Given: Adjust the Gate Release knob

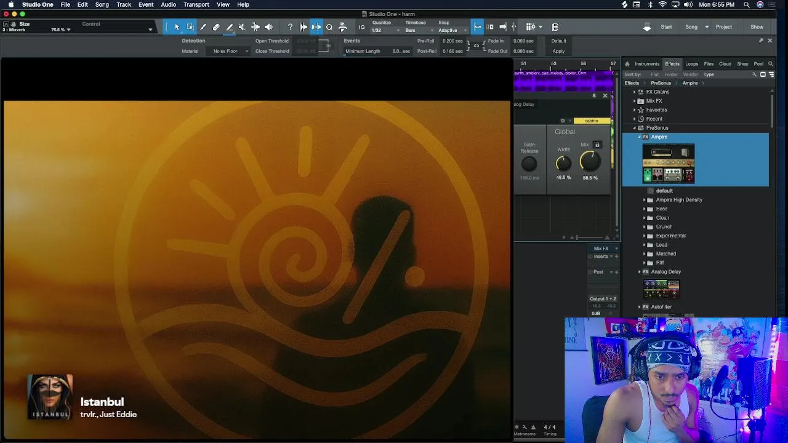Looking at the screenshot, I should click(x=529, y=164).
